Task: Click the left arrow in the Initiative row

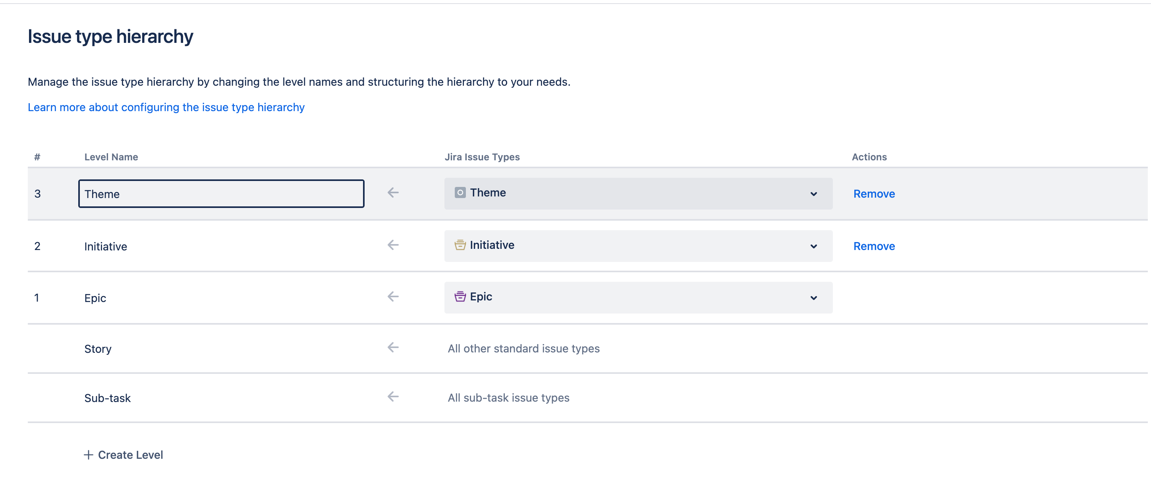Action: [x=393, y=245]
